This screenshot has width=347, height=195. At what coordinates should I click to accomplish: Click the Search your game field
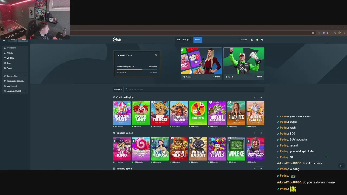click(x=194, y=89)
